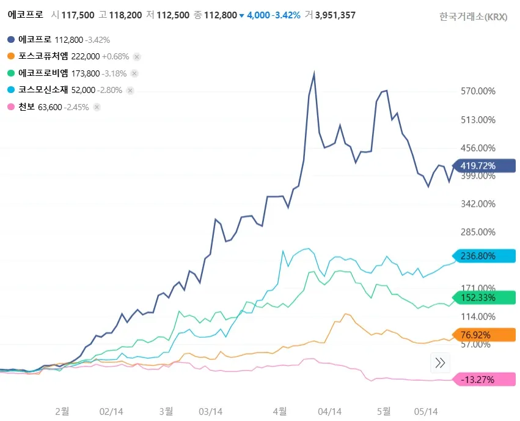This screenshot has height=421, width=520.
Task: Click the x icon beside 코스모신소재
Action: pyautogui.click(x=130, y=90)
